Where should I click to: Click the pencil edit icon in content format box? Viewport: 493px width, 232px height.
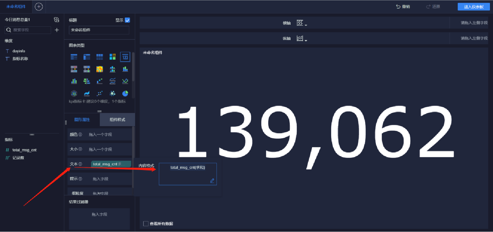point(212,181)
